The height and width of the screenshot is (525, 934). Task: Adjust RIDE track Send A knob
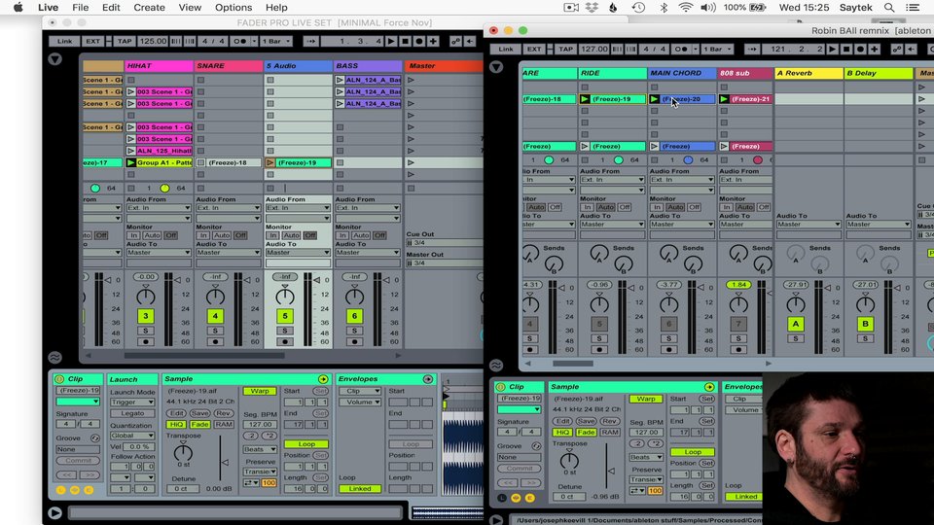(x=598, y=254)
